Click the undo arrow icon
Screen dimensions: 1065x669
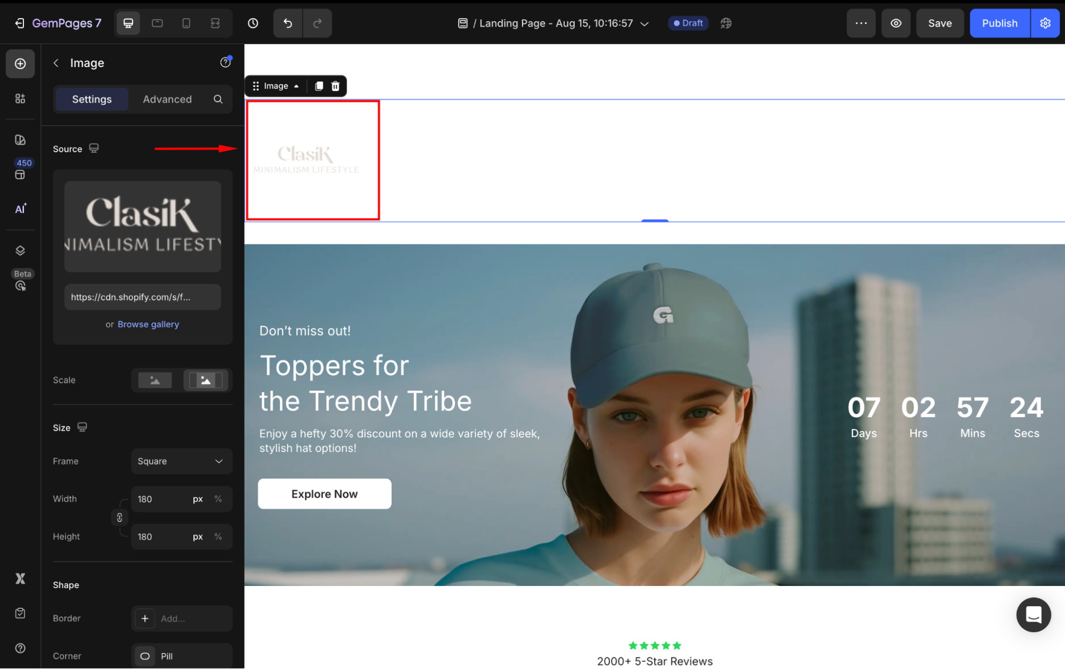(288, 23)
